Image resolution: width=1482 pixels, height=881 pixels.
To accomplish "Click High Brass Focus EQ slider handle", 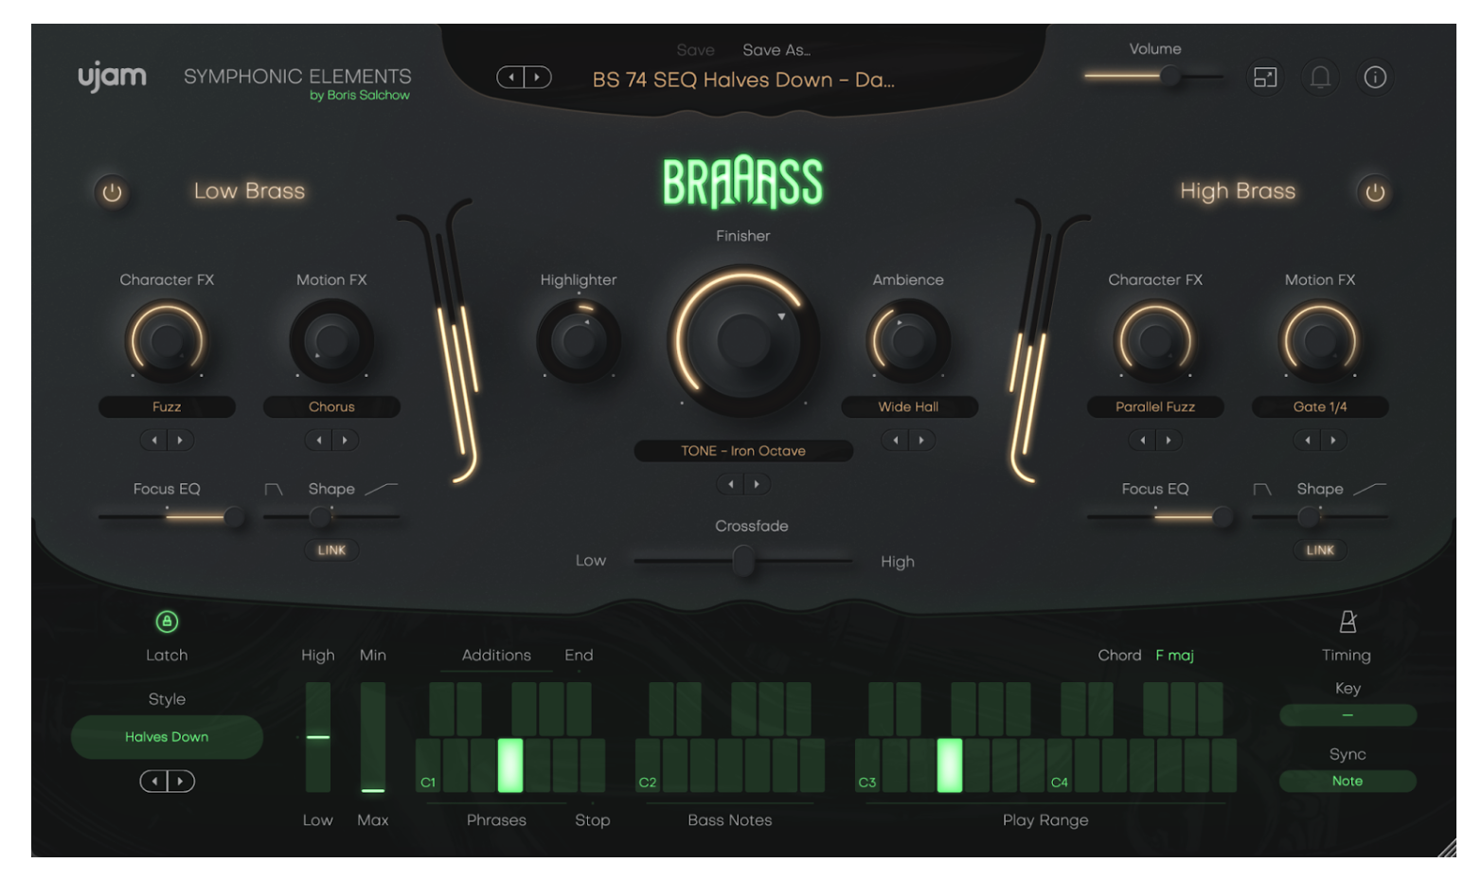I will pyautogui.click(x=1222, y=516).
